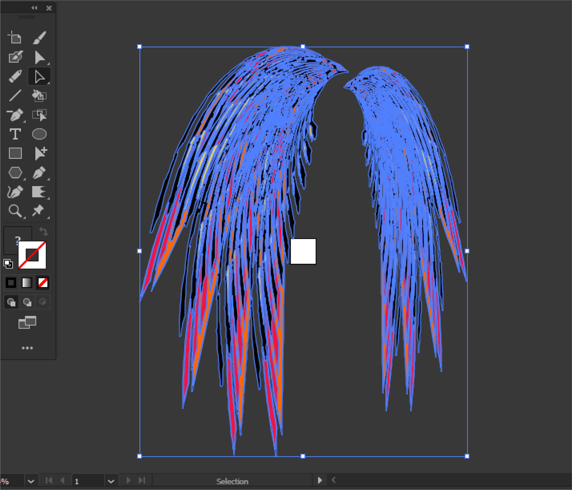Pick the Ellipse tool
This screenshot has height=490, width=572.
coord(39,134)
